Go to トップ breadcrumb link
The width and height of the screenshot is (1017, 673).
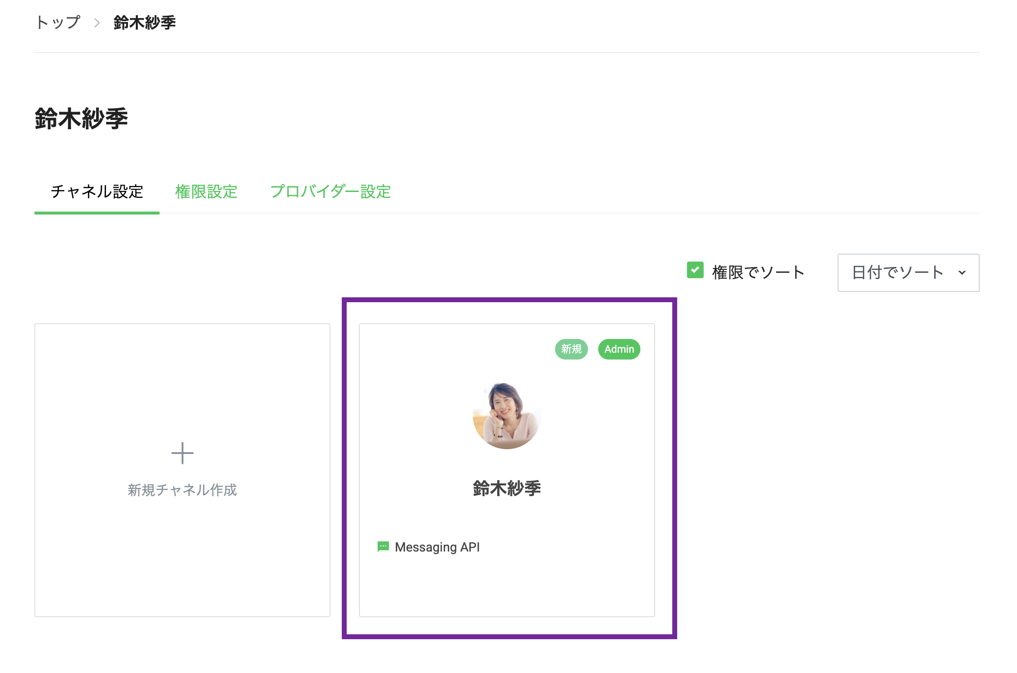pos(58,23)
